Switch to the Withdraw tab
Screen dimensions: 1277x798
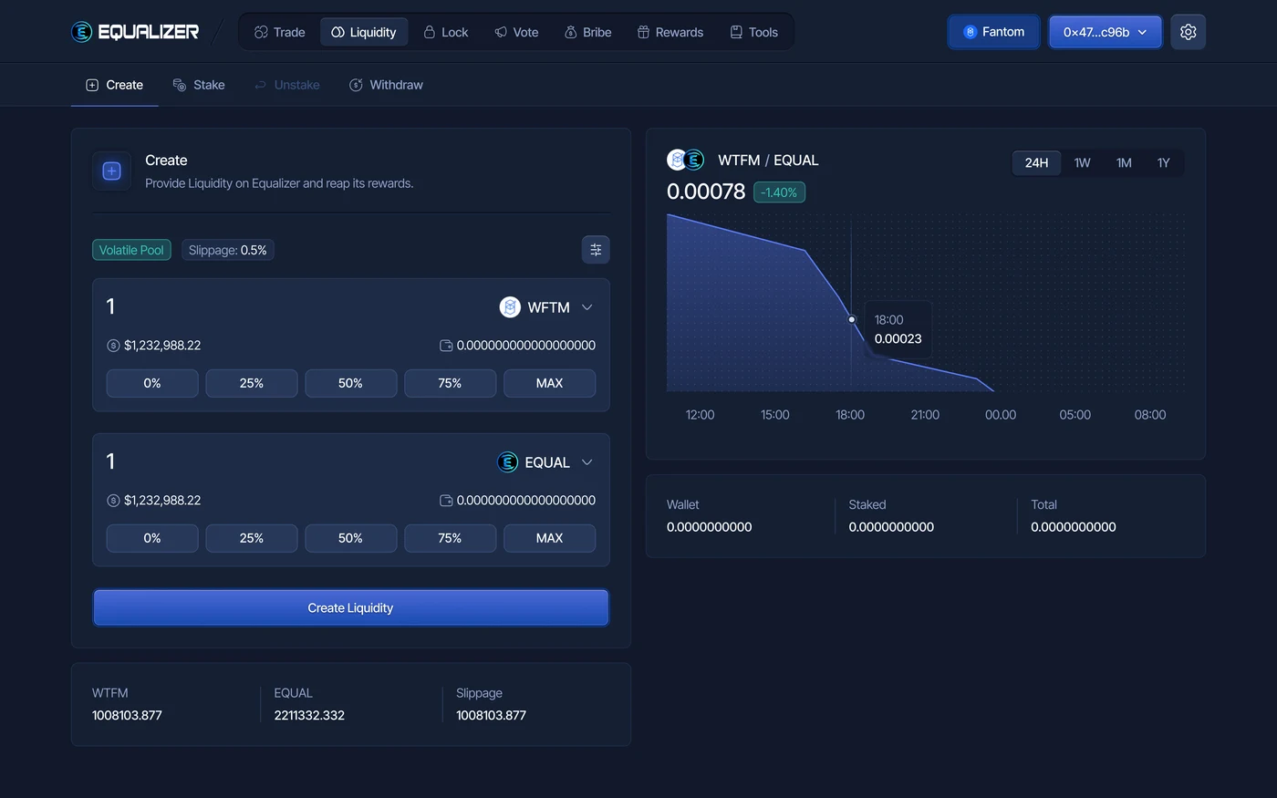pos(386,85)
